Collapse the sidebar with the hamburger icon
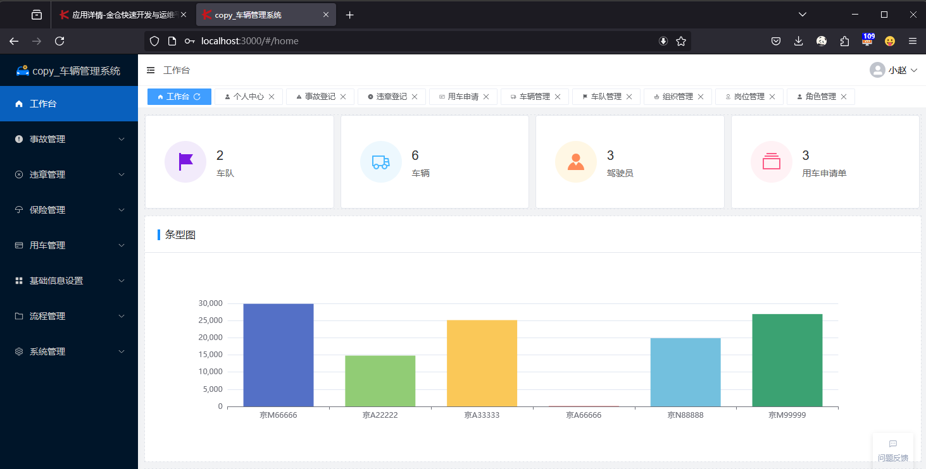 [151, 70]
